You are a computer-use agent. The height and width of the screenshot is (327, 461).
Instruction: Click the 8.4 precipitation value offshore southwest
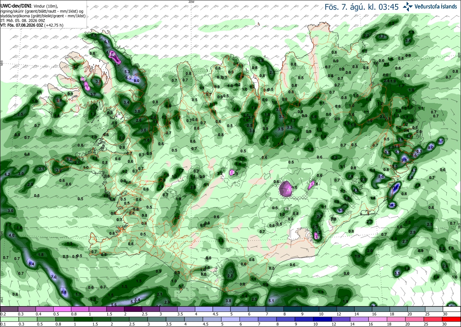click(x=31, y=264)
